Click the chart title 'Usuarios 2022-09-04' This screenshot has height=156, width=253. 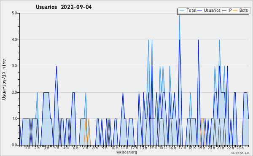point(64,7)
